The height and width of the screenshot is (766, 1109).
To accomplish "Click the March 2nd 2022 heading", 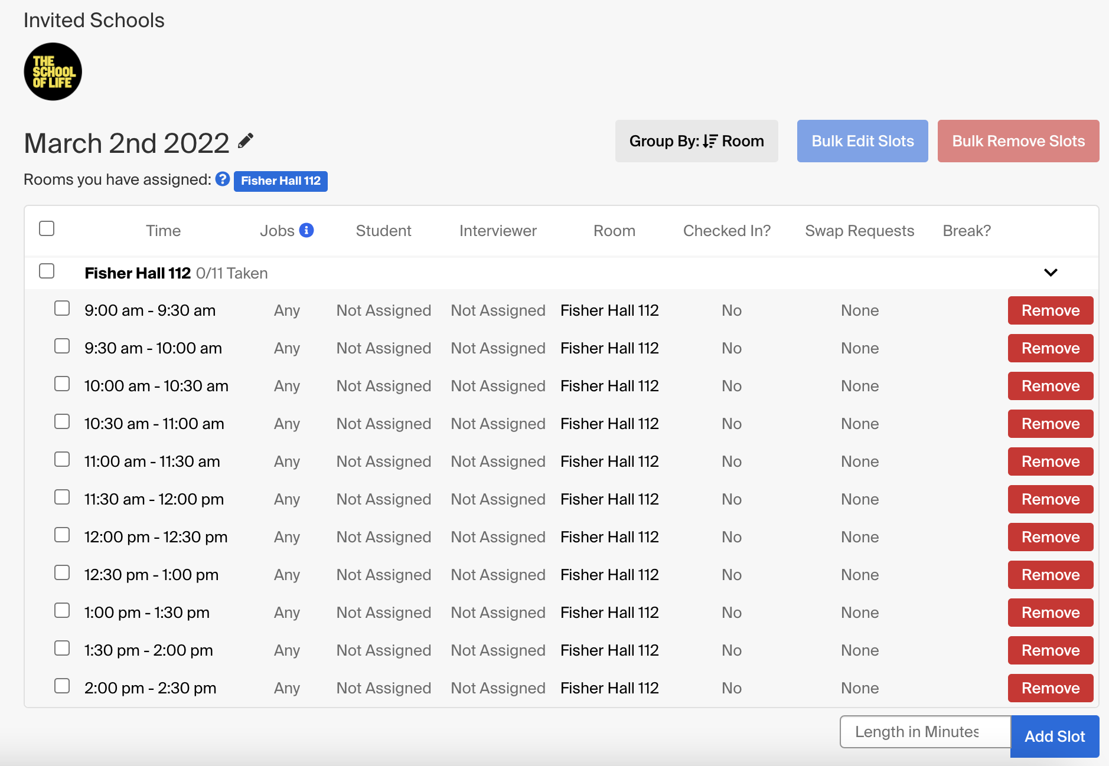I will point(126,143).
